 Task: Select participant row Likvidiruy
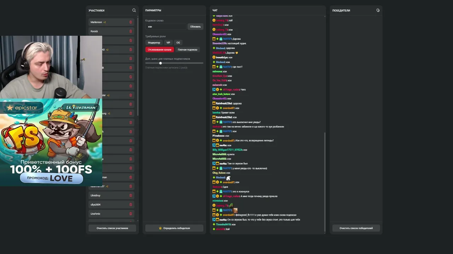coord(111,195)
